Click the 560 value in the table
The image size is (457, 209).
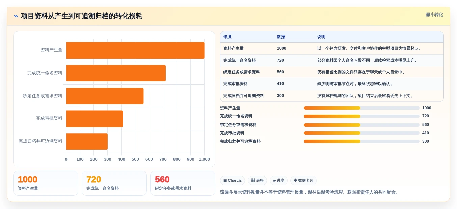coord(280,72)
